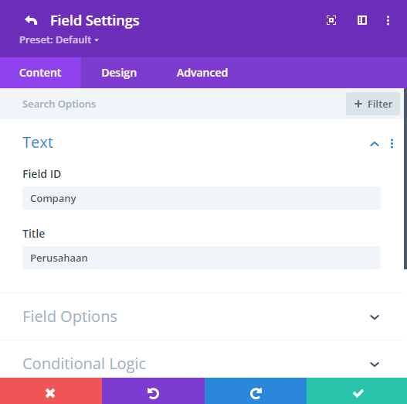Collapse the Text section chevron

click(375, 144)
